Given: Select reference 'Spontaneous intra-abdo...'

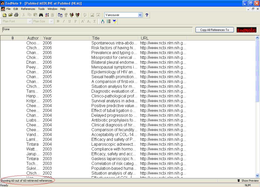Looking at the screenshot, I should tap(114, 43).
